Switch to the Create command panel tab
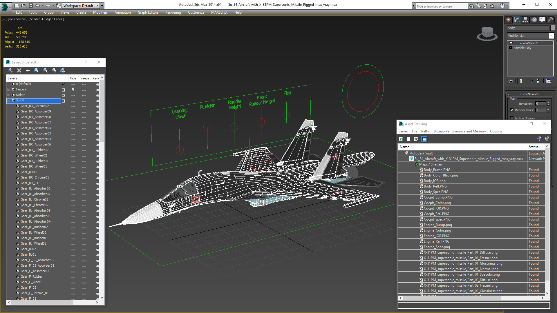Screen dimensions: 557x313 tap(509, 20)
